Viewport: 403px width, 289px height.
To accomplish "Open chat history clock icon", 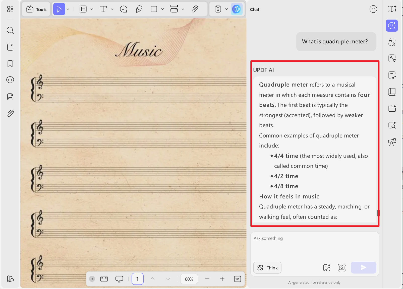I will coord(373,9).
